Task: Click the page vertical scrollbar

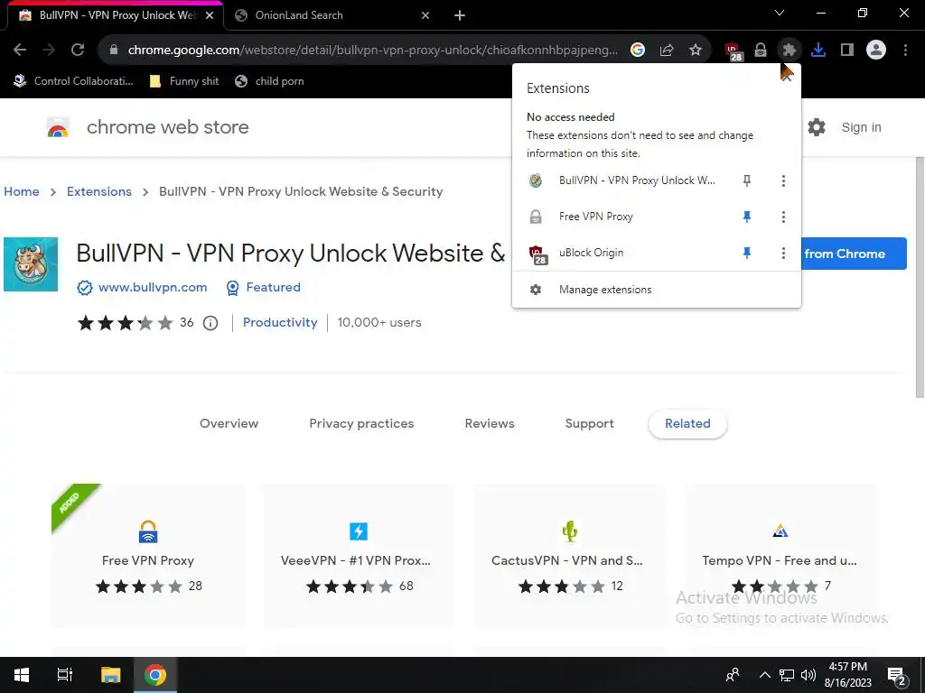Action: 919,277
